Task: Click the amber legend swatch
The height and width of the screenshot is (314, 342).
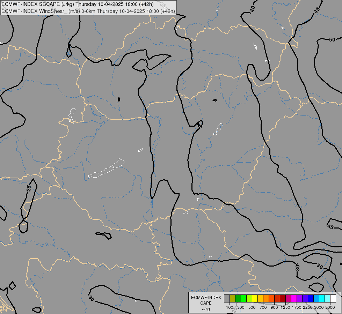Action: [260, 299]
